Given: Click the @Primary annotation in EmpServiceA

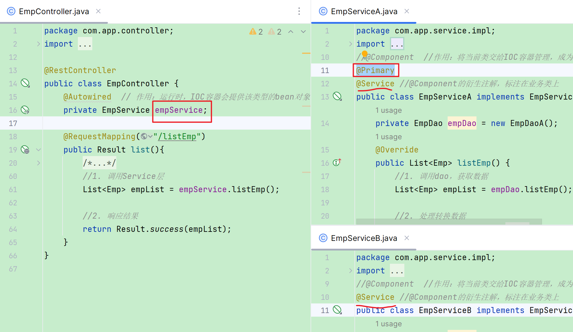Looking at the screenshot, I should (375, 70).
